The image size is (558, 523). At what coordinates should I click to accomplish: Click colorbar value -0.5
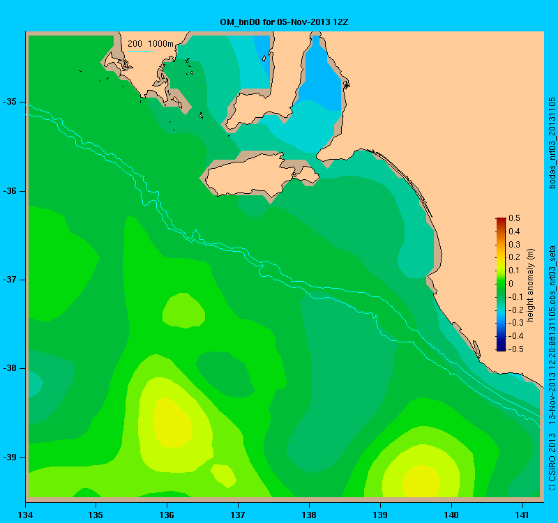point(515,349)
